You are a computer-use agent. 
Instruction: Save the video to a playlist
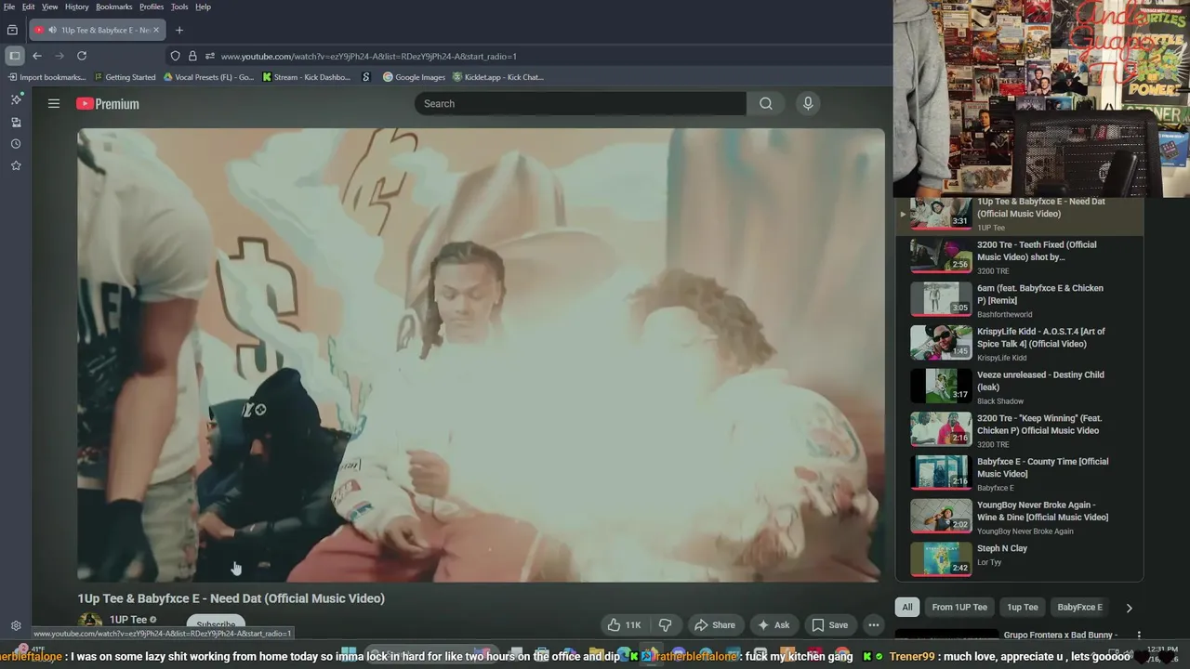coord(829,625)
